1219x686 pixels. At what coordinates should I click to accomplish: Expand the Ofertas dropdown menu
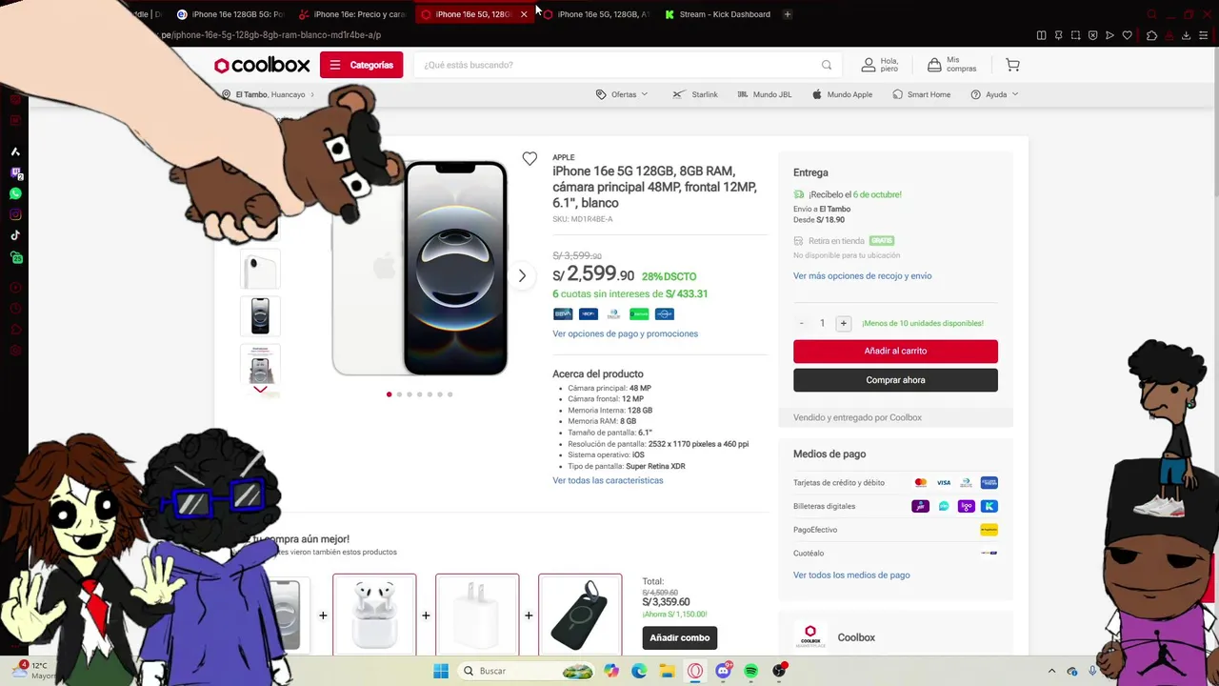[622, 94]
